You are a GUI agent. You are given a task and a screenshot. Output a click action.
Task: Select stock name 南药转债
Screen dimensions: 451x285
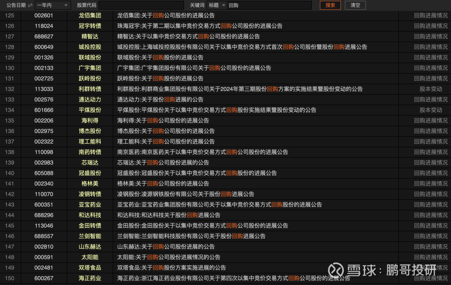[x=90, y=152]
